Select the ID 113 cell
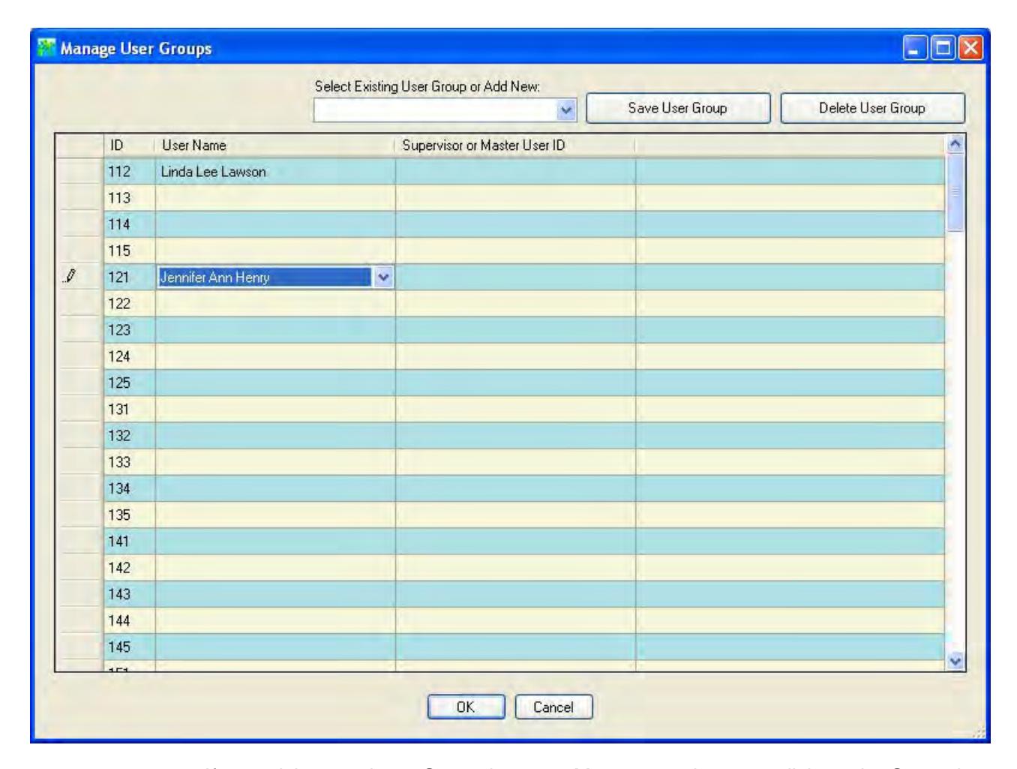Image resolution: width=1017 pixels, height=769 pixels. coord(130,198)
